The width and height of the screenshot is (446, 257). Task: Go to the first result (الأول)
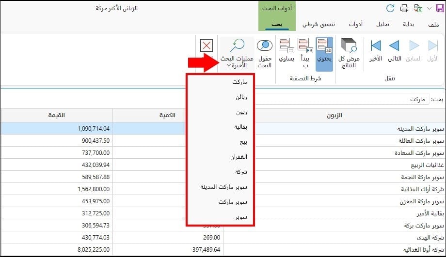433,51
